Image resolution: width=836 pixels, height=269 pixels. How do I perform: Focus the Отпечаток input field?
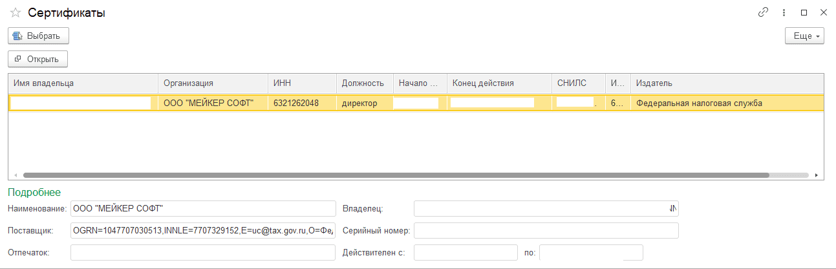coord(203,252)
